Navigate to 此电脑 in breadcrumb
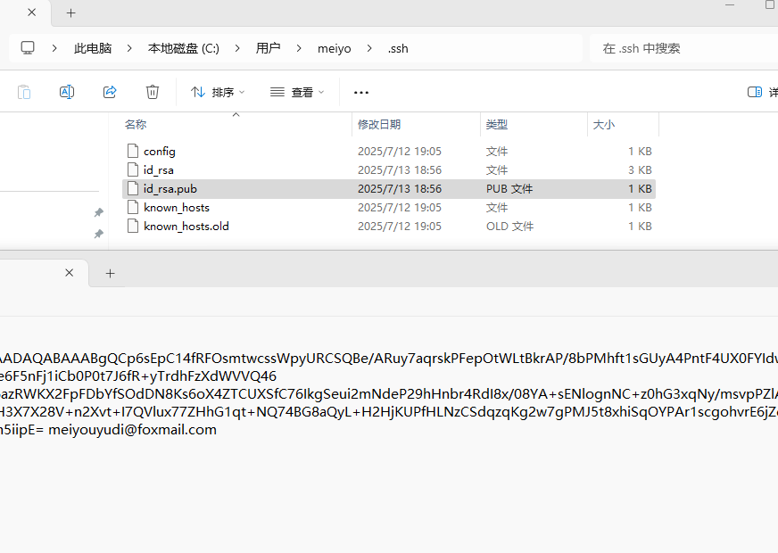This screenshot has height=553, width=778. point(93,48)
